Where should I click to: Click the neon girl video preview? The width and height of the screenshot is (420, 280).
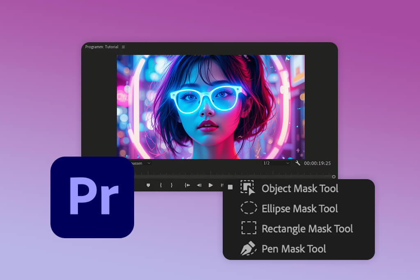click(210, 107)
